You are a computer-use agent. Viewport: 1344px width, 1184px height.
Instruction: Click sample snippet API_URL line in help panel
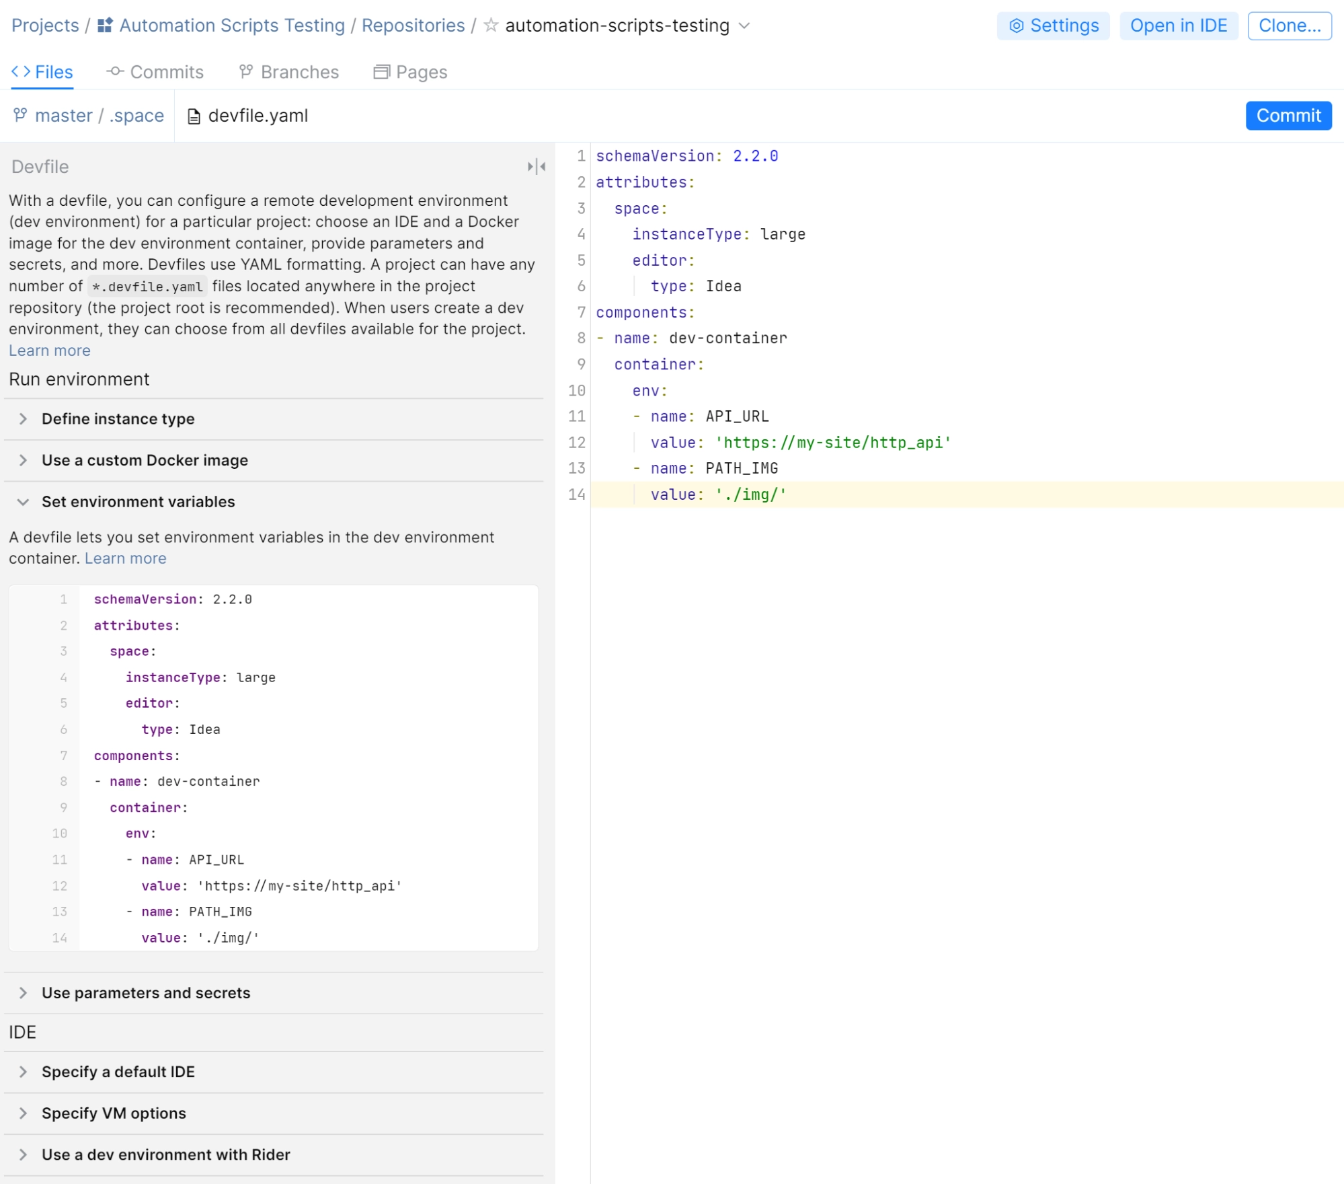coord(185,860)
